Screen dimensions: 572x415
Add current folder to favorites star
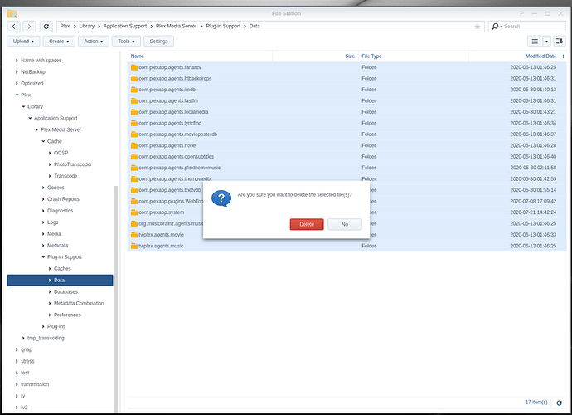[x=477, y=27]
